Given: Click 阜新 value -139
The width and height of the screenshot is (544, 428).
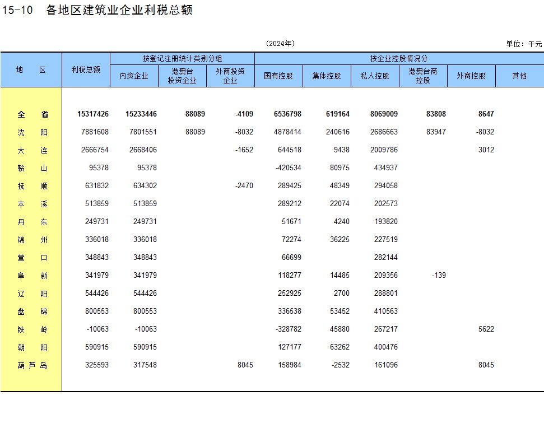Looking at the screenshot, I should click(x=438, y=276).
